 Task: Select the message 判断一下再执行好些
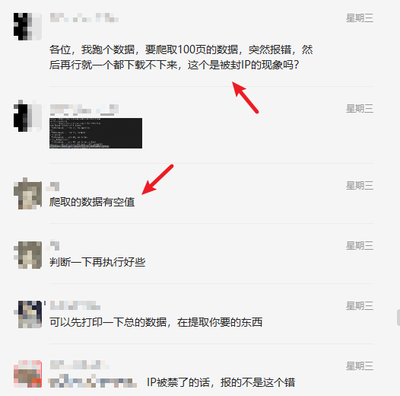click(x=97, y=262)
